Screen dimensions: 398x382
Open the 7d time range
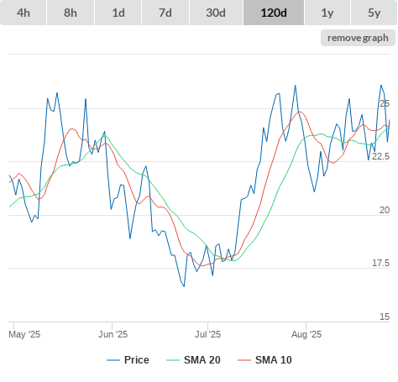(165, 13)
